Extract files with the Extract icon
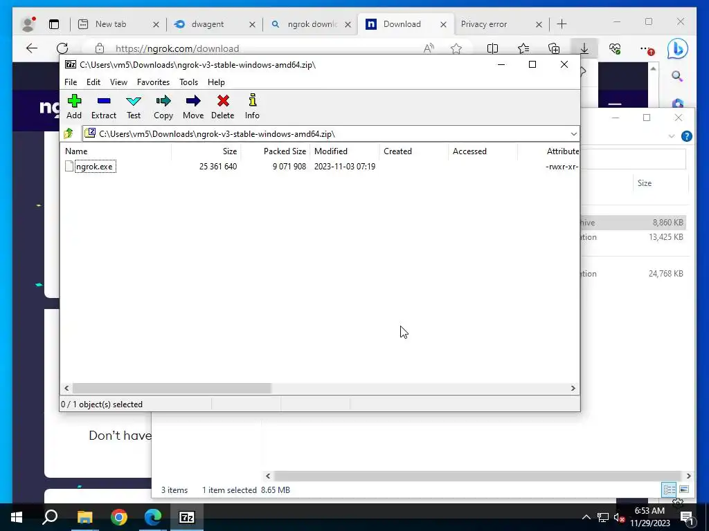Viewport: 709px width, 531px height. coord(104,106)
